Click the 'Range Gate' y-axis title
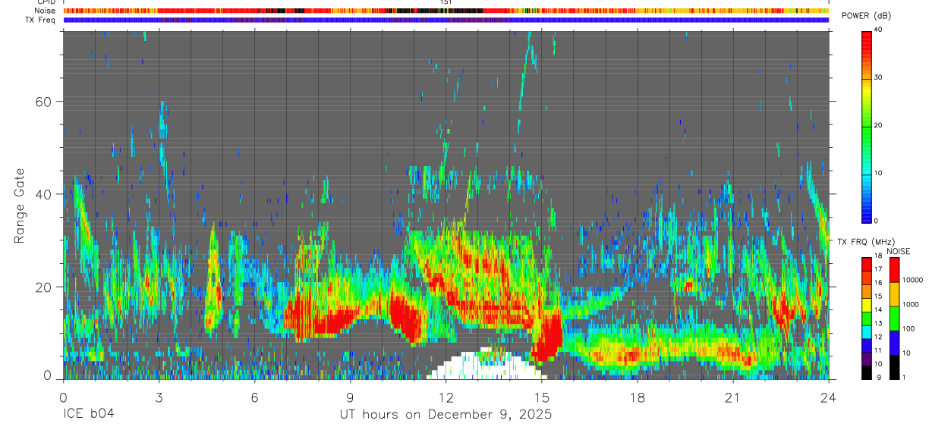 coord(20,205)
